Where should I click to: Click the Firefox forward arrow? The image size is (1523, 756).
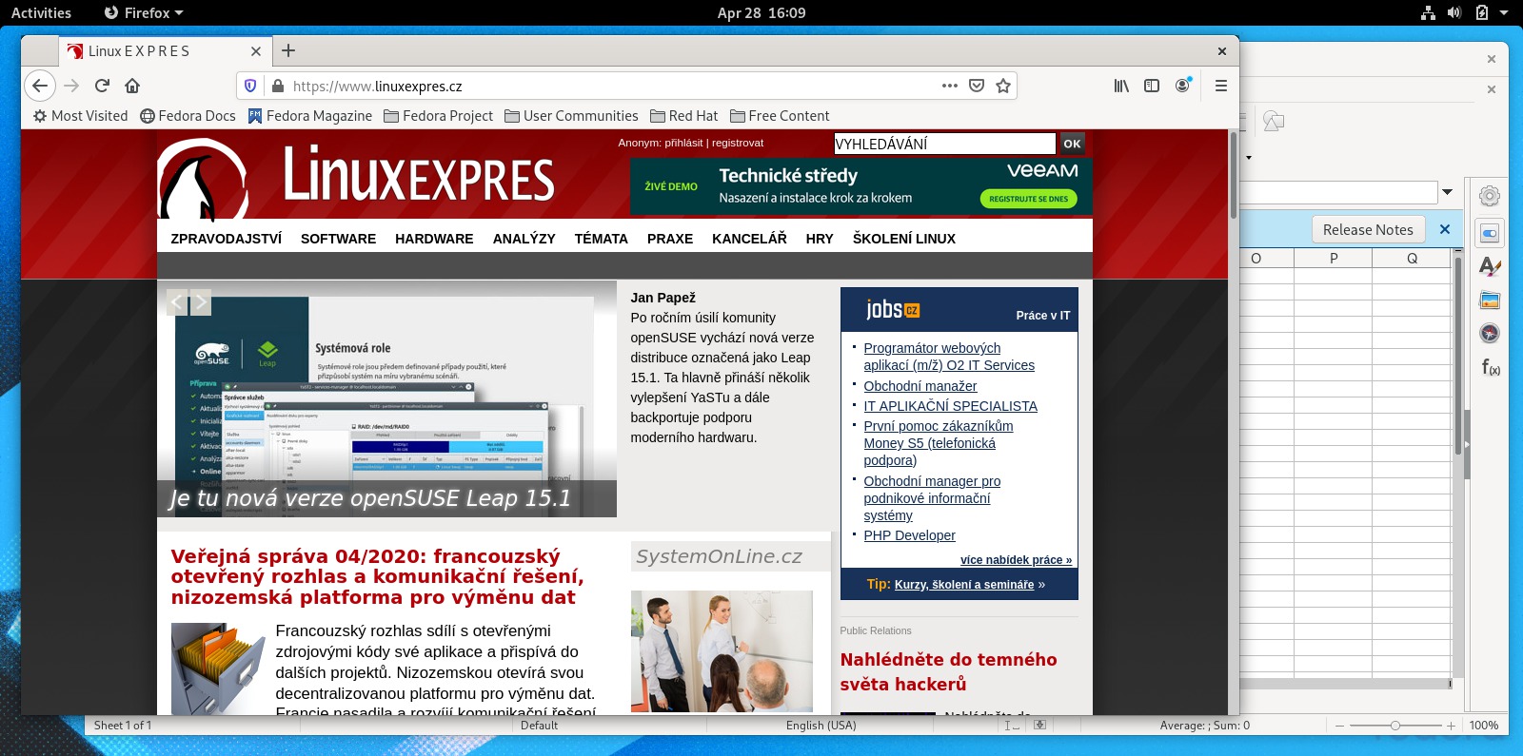[x=71, y=86]
